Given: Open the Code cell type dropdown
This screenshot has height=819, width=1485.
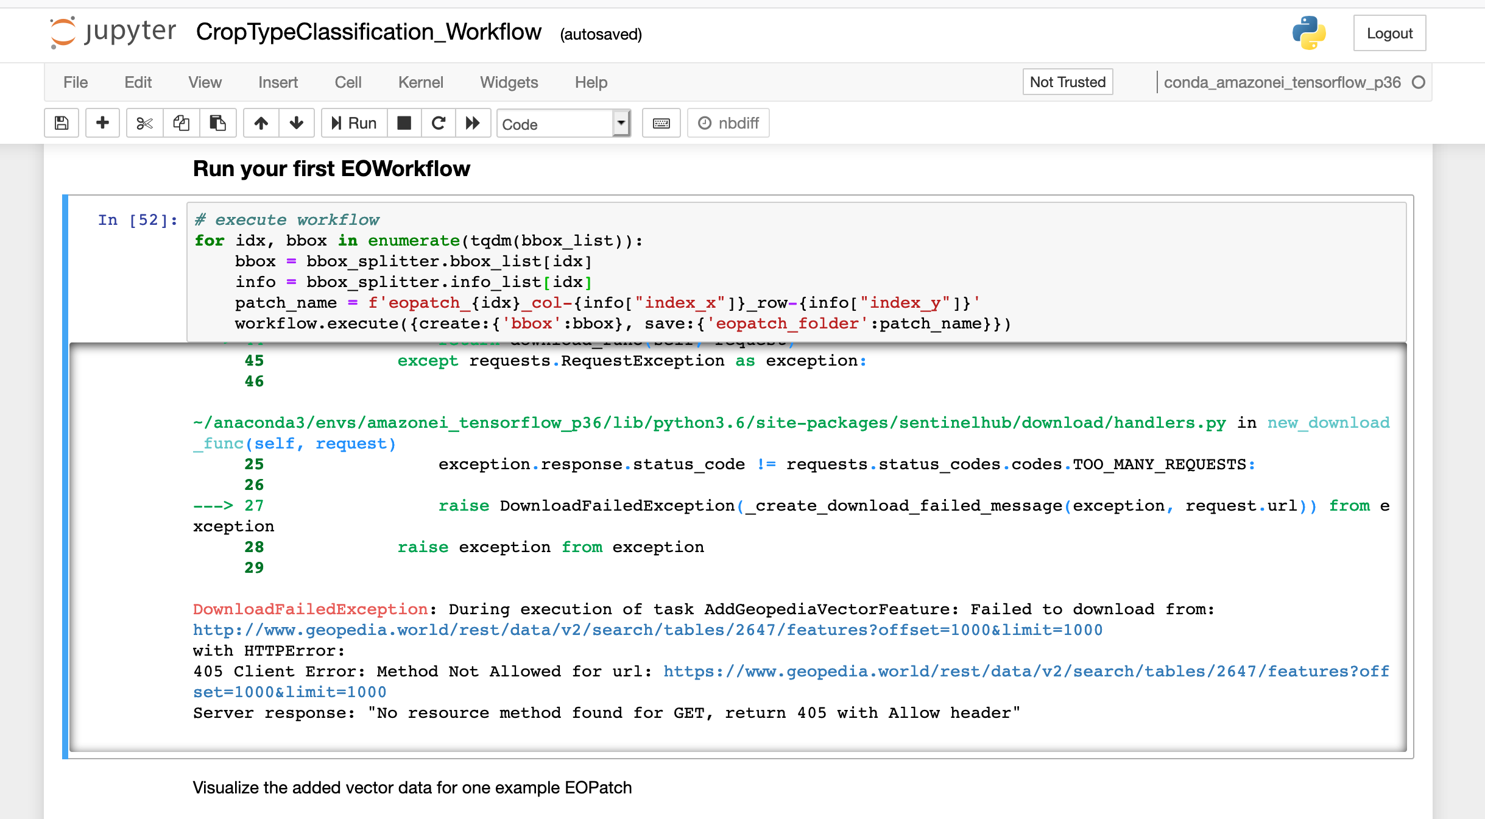Looking at the screenshot, I should click(563, 124).
